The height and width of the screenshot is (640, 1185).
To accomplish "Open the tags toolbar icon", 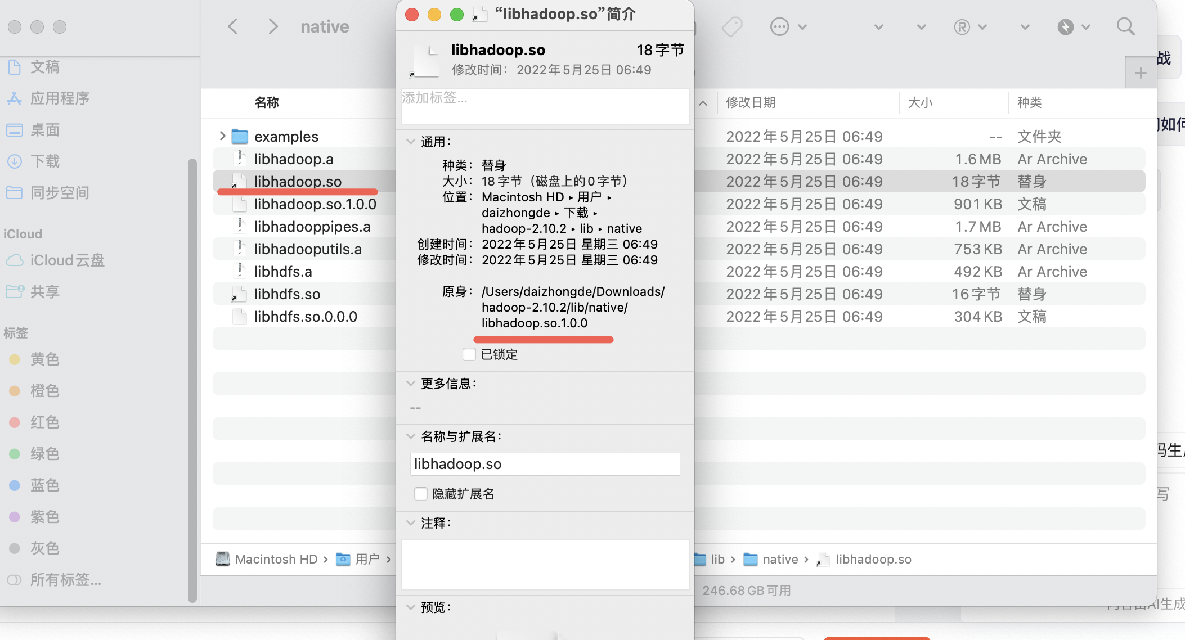I will tap(732, 26).
